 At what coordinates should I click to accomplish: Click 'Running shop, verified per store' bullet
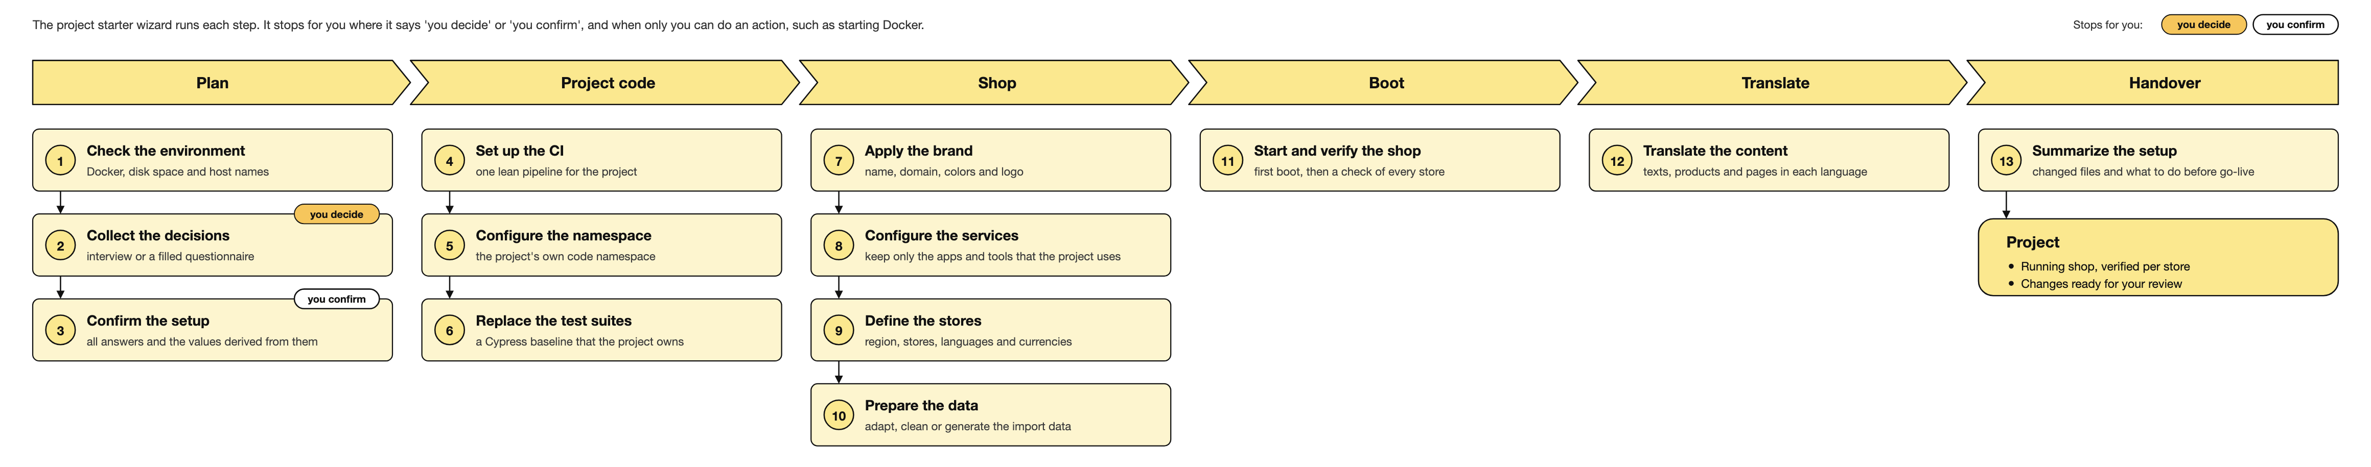coord(2105,266)
